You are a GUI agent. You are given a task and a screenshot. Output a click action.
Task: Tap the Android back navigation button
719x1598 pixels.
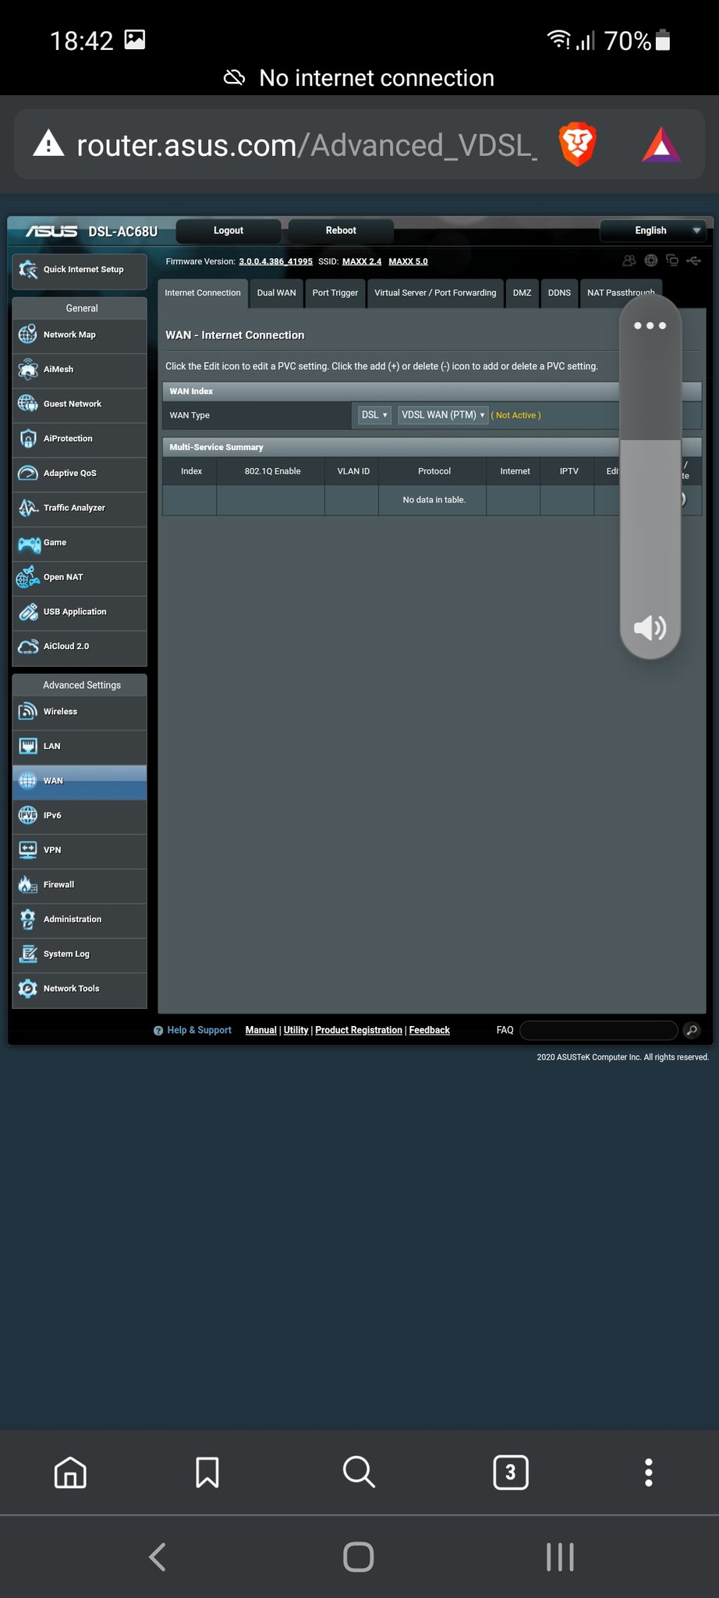click(158, 1557)
